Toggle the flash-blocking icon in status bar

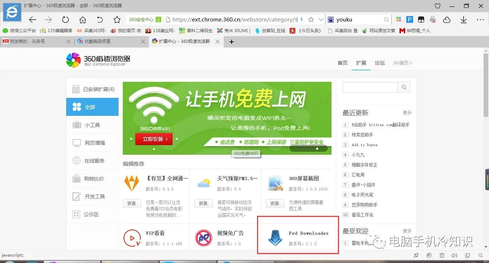429,255
